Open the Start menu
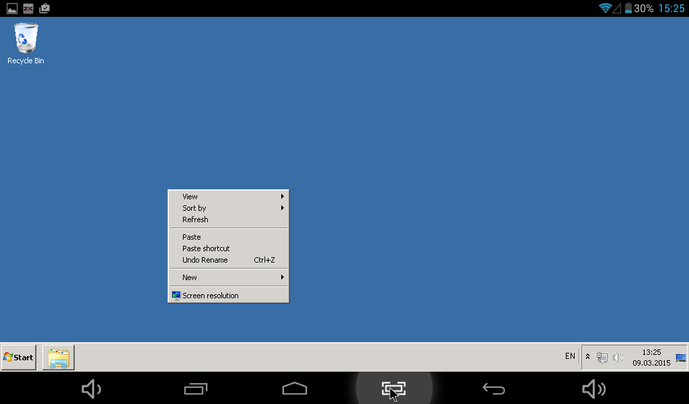Screen dimensions: 689x404 point(18,358)
